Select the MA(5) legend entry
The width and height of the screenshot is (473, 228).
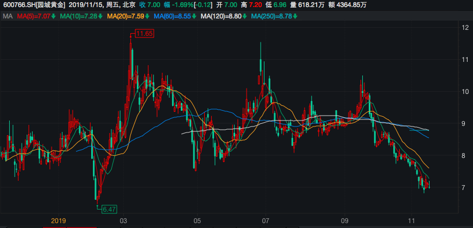click(34, 16)
